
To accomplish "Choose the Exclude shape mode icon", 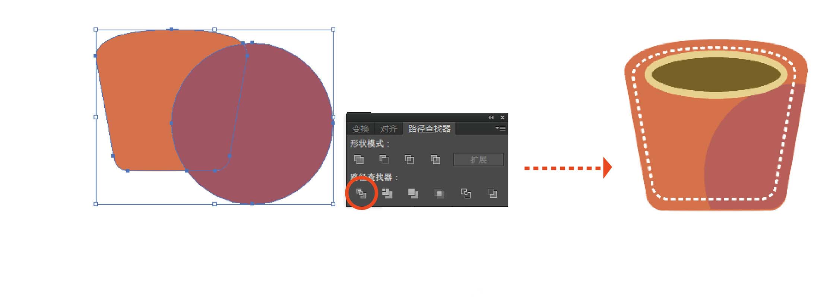I will coord(435,159).
